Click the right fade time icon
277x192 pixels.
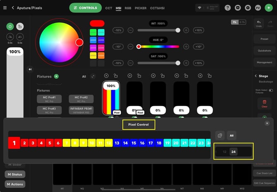pyautogui.click(x=20, y=37)
